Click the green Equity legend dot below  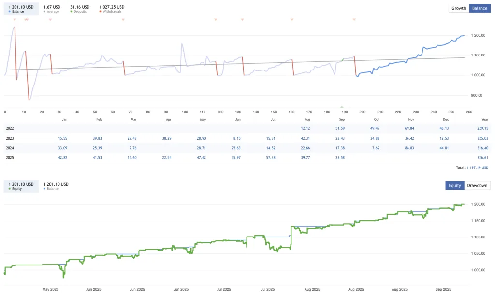coord(9,188)
